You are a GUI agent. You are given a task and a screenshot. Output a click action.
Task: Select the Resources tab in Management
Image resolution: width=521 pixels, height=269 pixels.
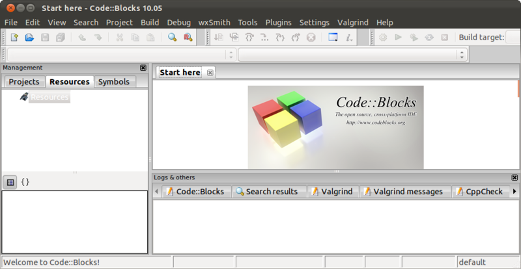point(70,82)
